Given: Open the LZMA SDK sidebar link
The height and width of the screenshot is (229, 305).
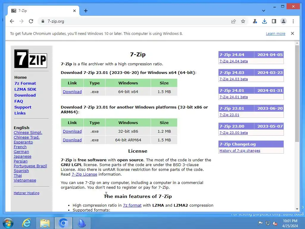Looking at the screenshot, I should 25,89.
